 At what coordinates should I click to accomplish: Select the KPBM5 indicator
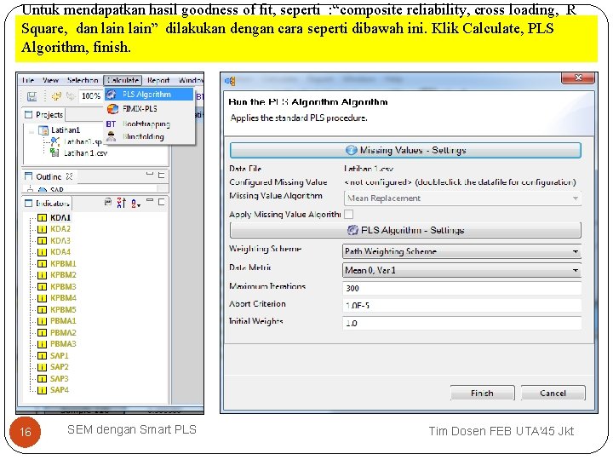coord(63,310)
